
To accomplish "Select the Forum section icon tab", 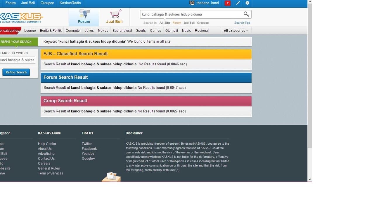I will coord(84,17).
